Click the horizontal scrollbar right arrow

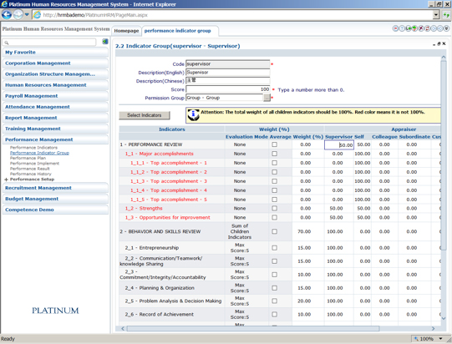tap(433, 329)
